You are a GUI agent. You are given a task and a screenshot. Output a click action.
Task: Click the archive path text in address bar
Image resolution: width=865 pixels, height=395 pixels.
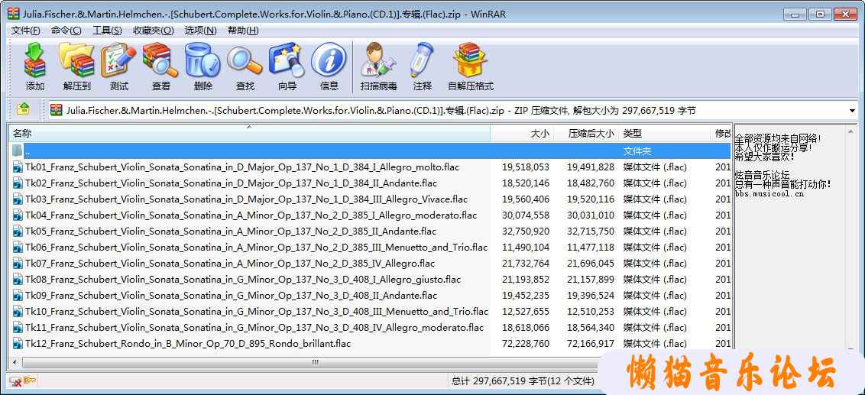(381, 111)
